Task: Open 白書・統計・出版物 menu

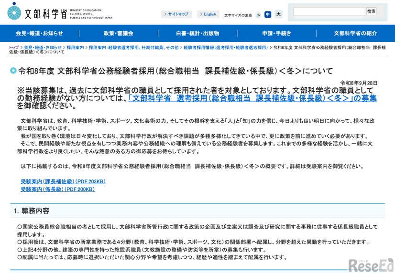Action: [197, 33]
